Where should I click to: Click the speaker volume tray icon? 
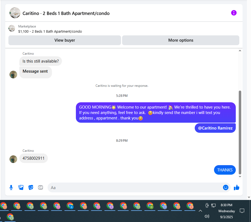pos(207,216)
